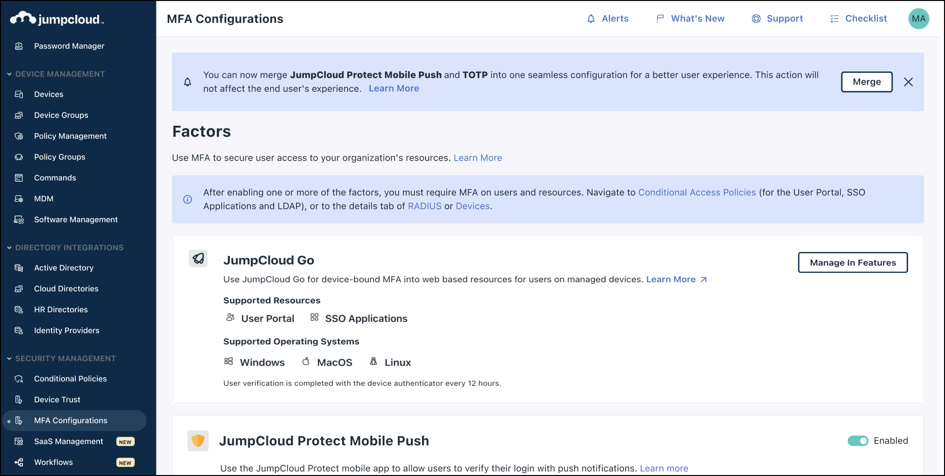The height and width of the screenshot is (476, 945).
Task: Click the What's New flag icon
Action: pyautogui.click(x=660, y=19)
